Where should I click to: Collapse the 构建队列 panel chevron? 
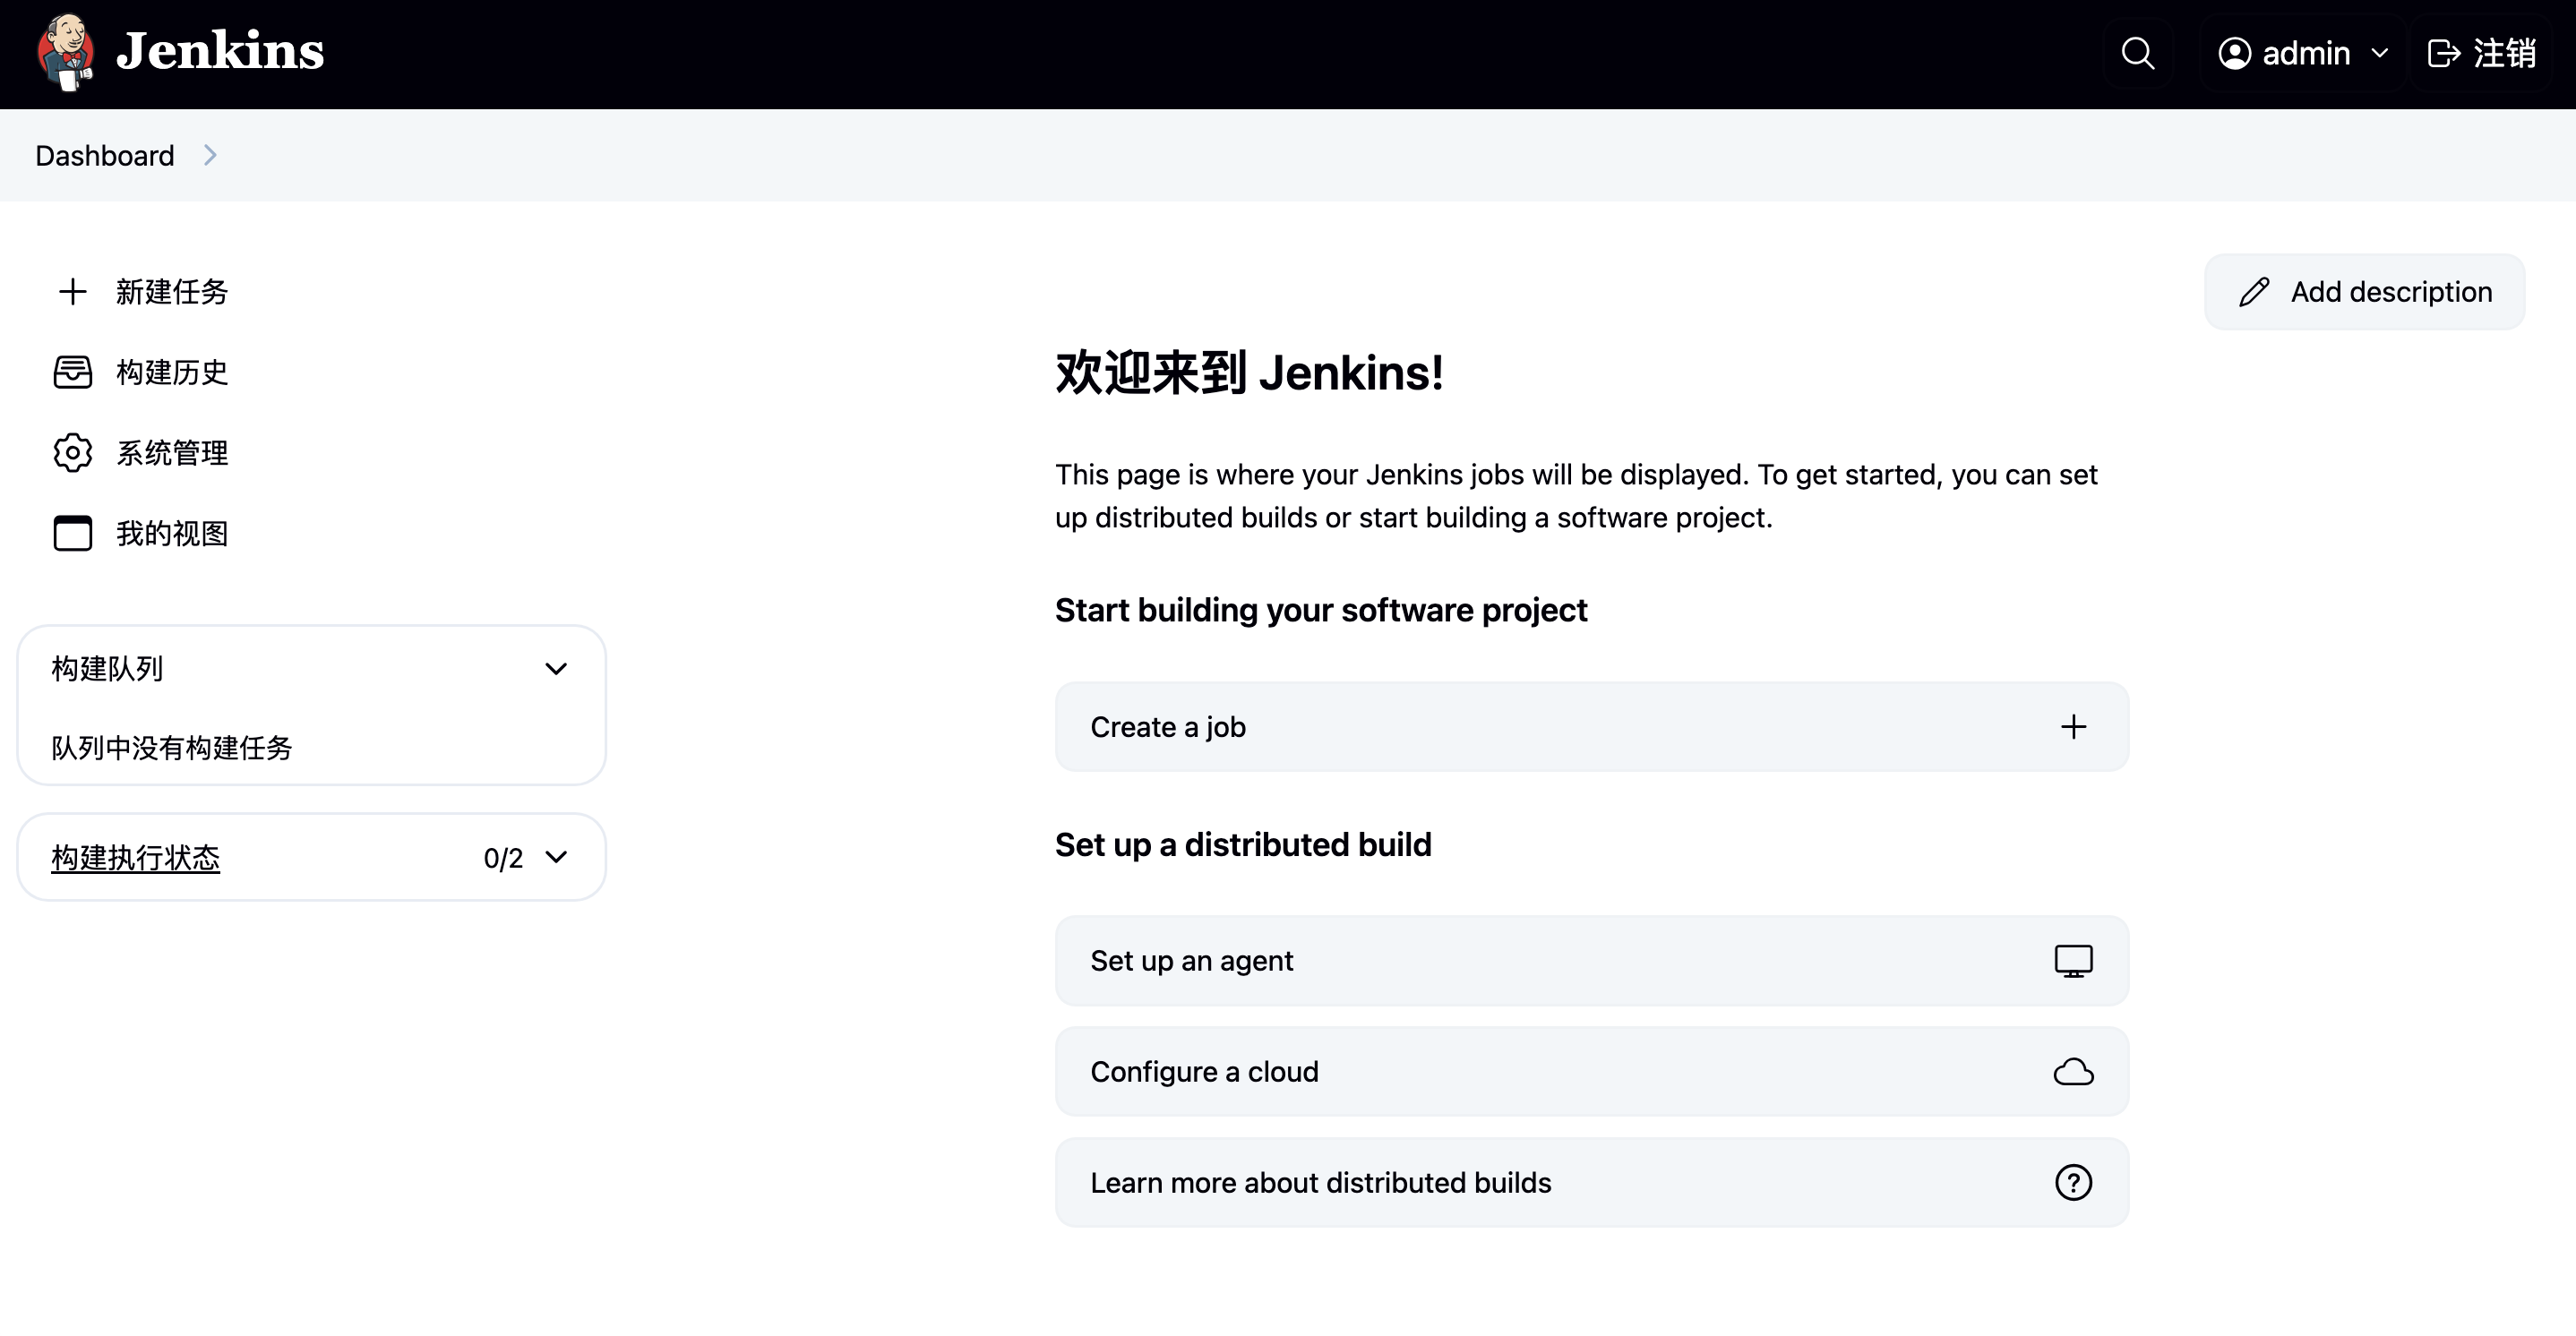[x=556, y=669]
